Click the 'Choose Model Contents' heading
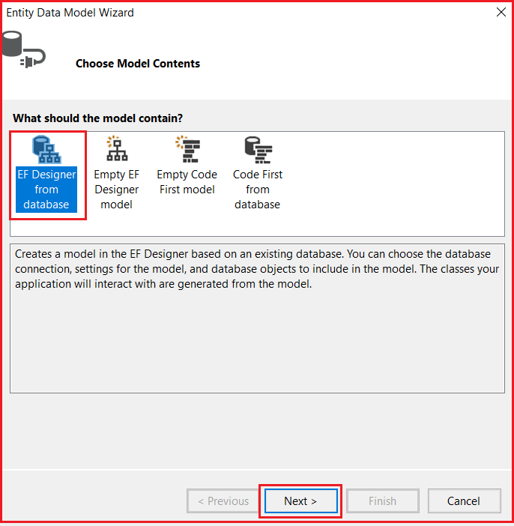The image size is (514, 526). [x=138, y=64]
